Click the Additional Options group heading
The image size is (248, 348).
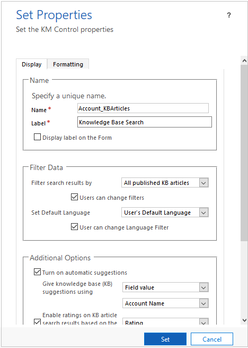click(60, 258)
